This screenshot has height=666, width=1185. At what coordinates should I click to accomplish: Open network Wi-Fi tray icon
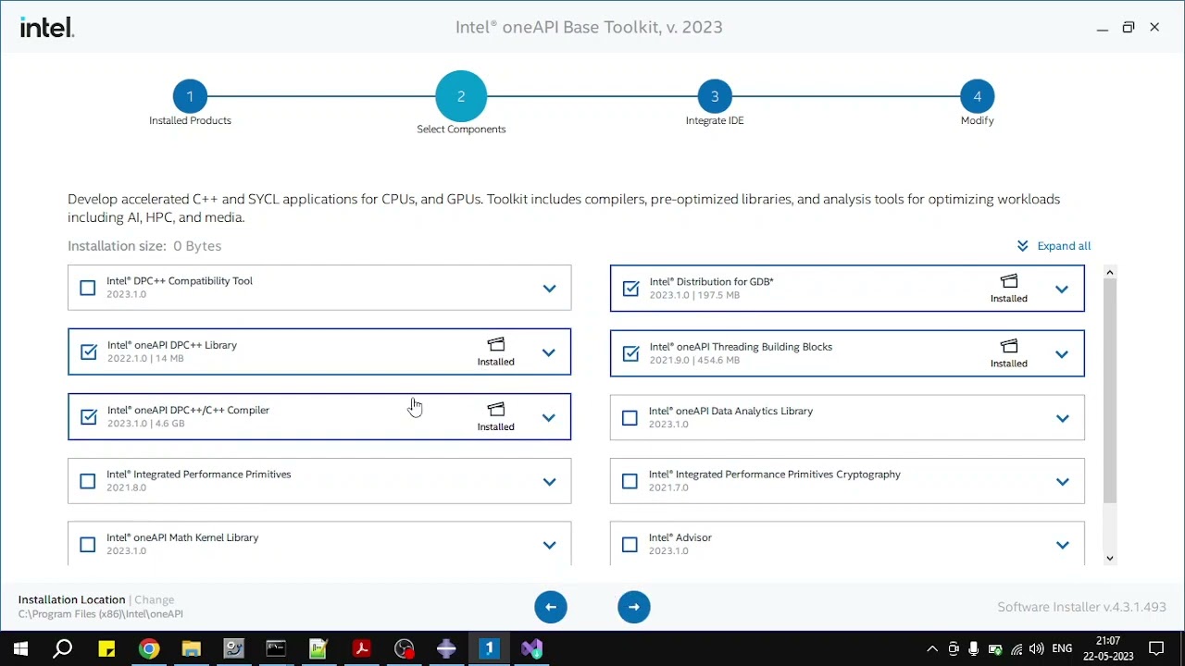coord(1017,649)
